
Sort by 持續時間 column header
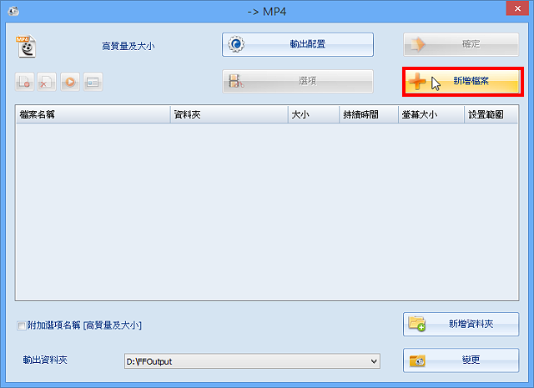pos(369,114)
